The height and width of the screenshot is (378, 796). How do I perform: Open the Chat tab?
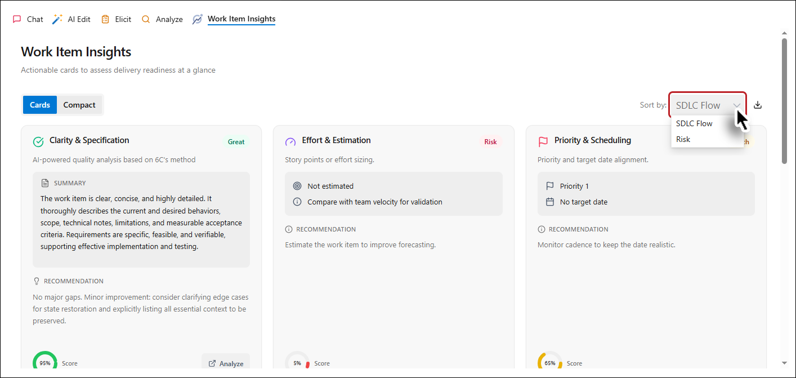tap(28, 19)
